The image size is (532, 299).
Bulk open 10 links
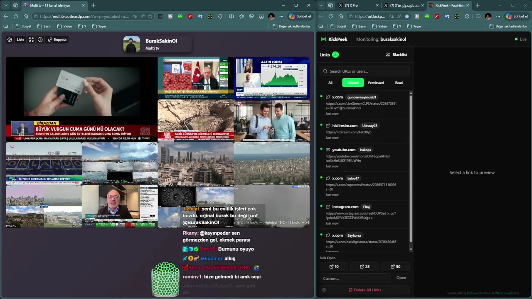point(334,267)
